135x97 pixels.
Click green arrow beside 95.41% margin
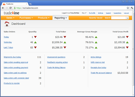[96, 37]
